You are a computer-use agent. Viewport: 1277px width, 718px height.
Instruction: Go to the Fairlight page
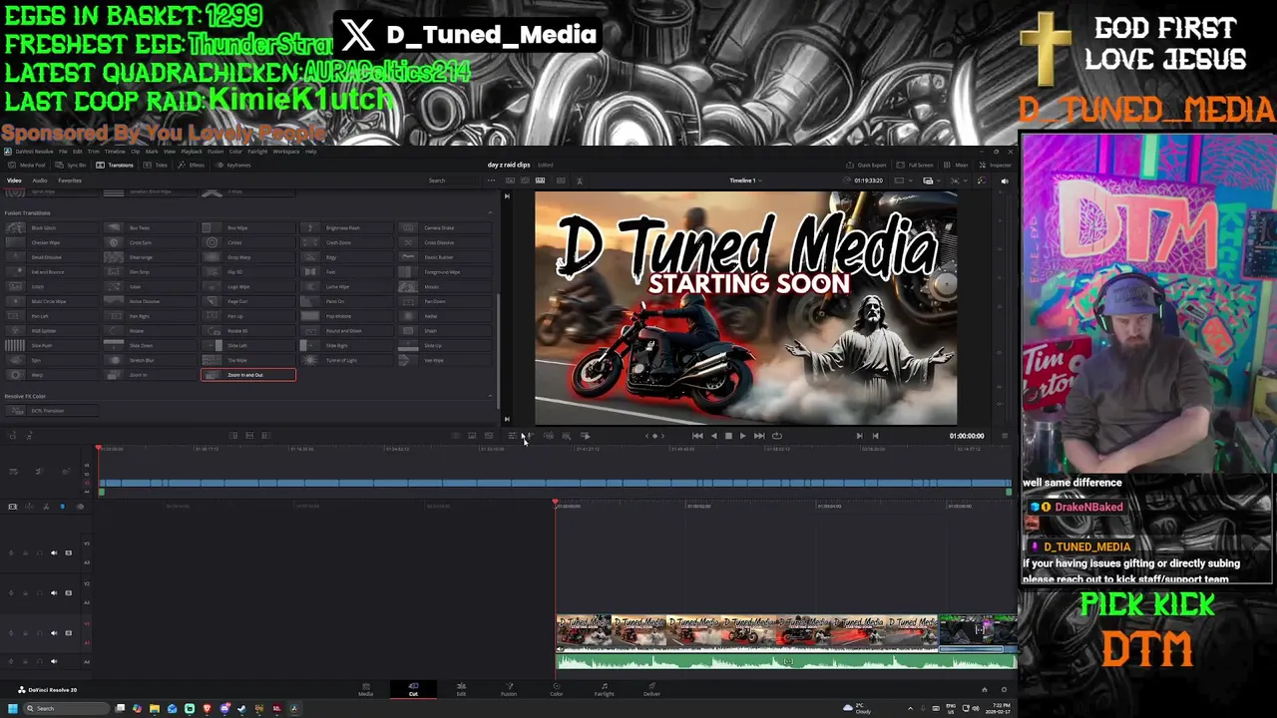[x=604, y=689]
